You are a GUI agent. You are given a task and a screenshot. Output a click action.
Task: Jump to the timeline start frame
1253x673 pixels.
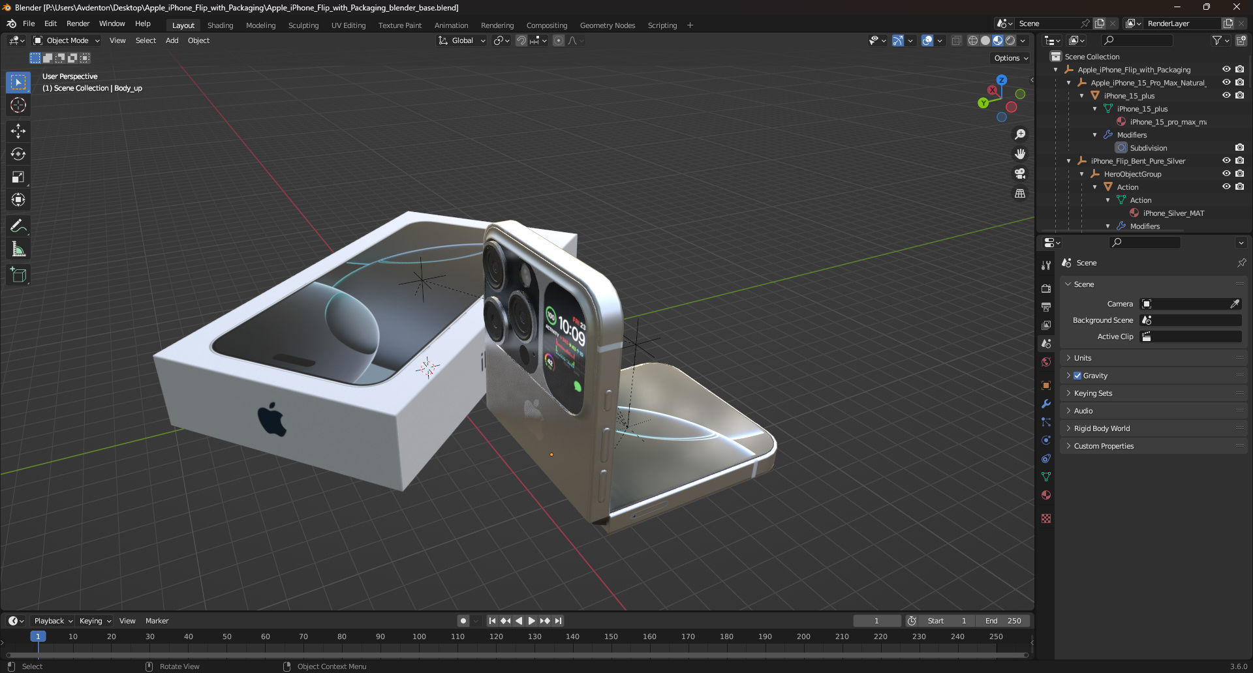click(x=492, y=621)
